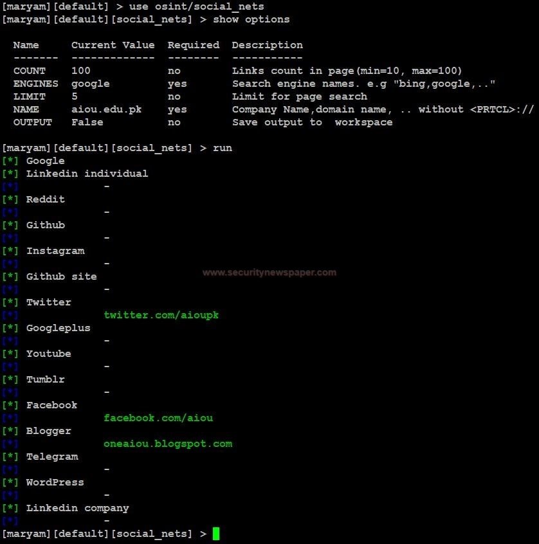Click the Google result line
539x544 pixels.
[46, 161]
